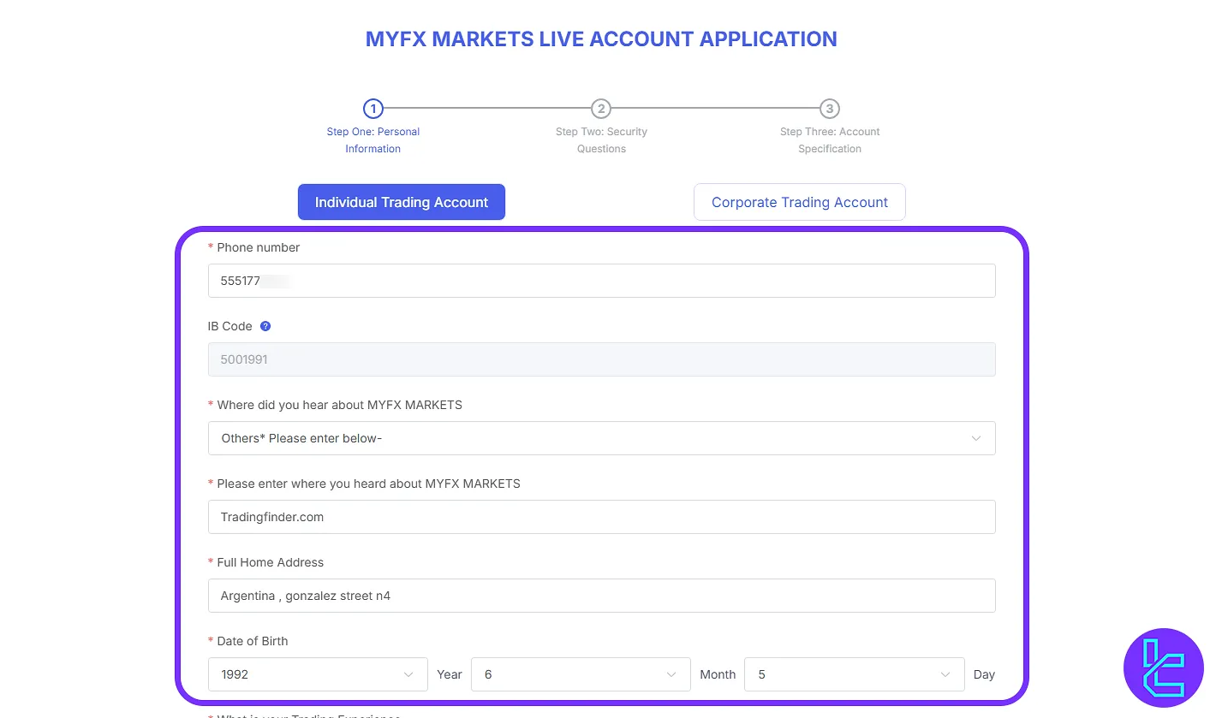Click the IB Code help question icon
Viewport: 1216px width, 718px height.
coord(265,326)
